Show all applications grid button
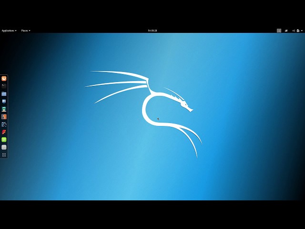Screen dimensions: 305x229 (x=4, y=155)
